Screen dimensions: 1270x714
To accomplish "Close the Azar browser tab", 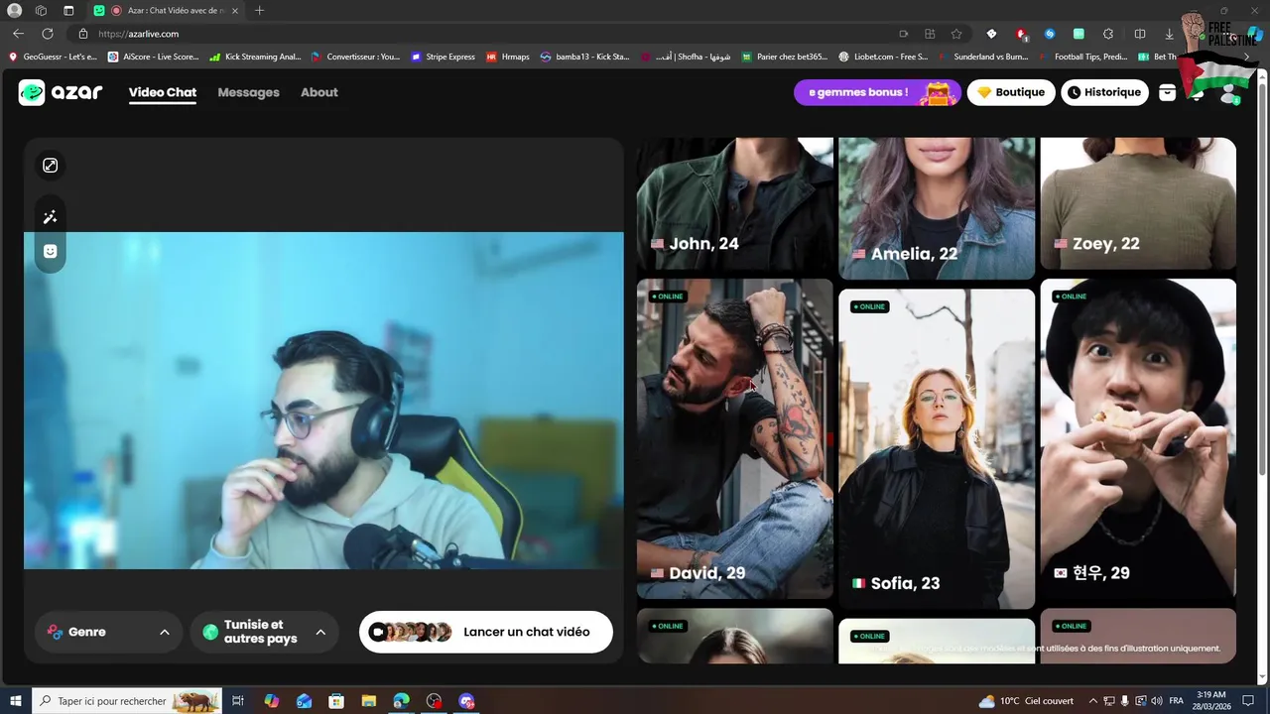I will coord(235,11).
